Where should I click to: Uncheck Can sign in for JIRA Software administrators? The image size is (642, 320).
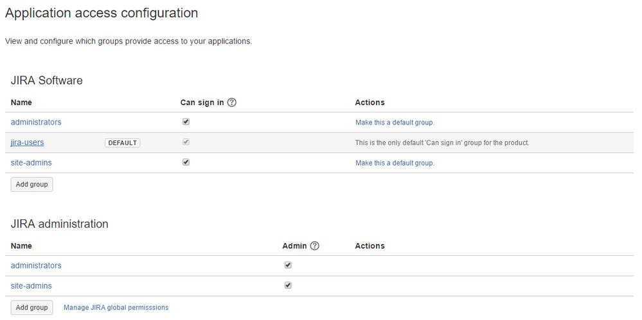pos(186,122)
